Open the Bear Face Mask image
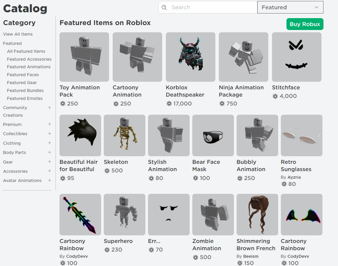 tap(213, 135)
